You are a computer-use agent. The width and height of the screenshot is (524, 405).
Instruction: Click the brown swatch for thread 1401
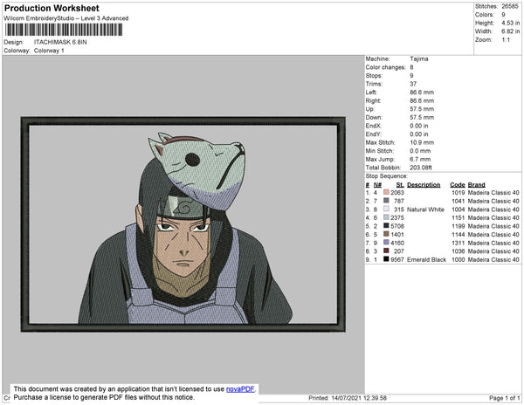[386, 234]
